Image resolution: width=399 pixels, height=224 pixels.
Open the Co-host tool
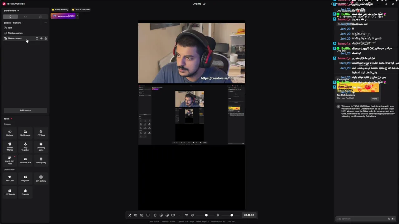tap(10, 133)
